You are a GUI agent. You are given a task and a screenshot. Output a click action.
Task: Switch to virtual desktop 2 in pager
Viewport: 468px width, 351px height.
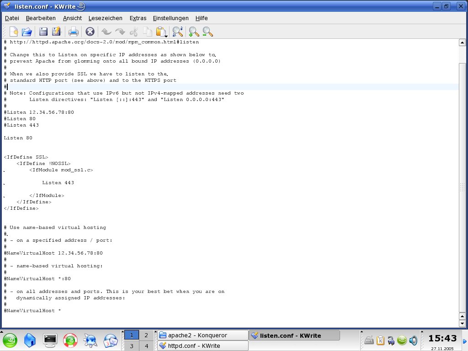coord(146,335)
